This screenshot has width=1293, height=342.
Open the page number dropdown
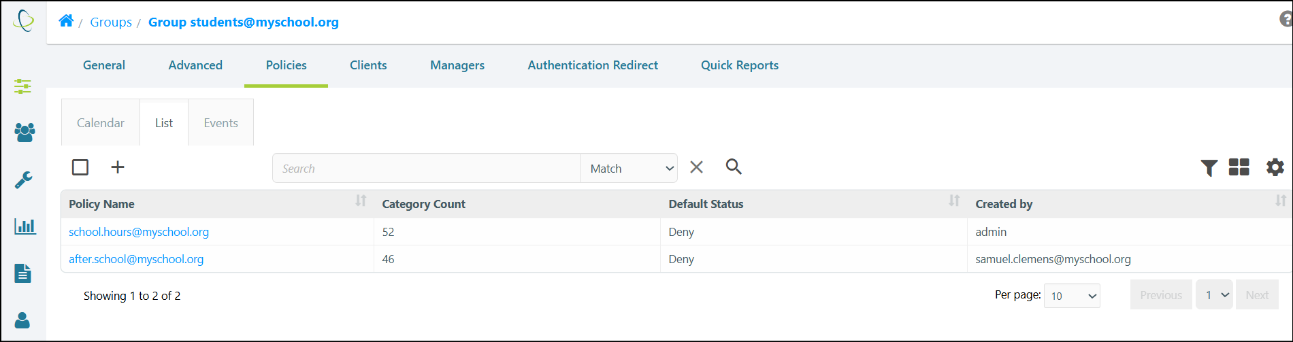[x=1214, y=295]
